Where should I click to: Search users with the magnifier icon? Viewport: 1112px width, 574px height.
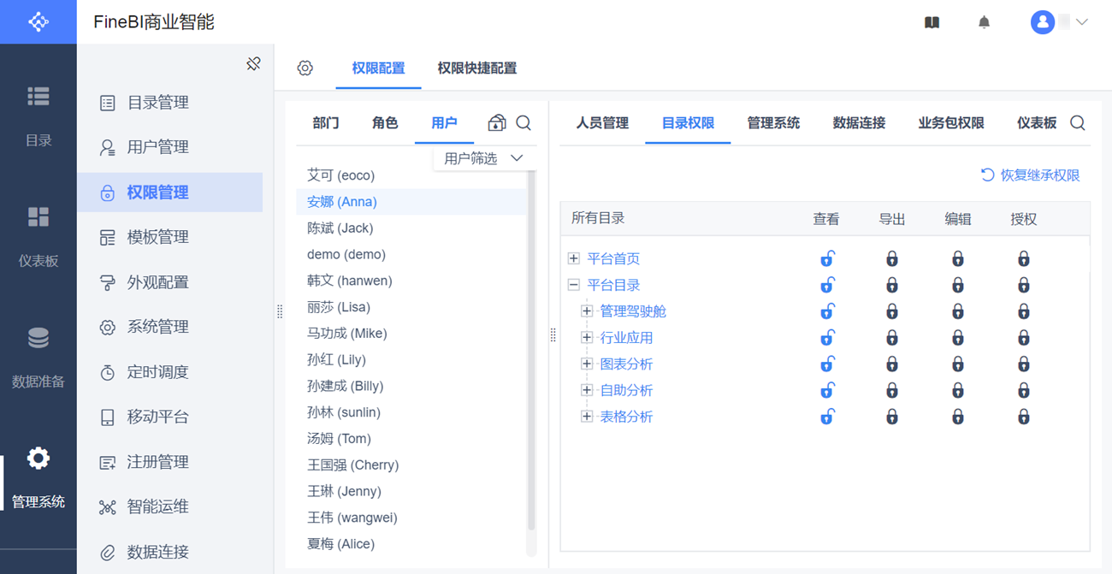(523, 123)
